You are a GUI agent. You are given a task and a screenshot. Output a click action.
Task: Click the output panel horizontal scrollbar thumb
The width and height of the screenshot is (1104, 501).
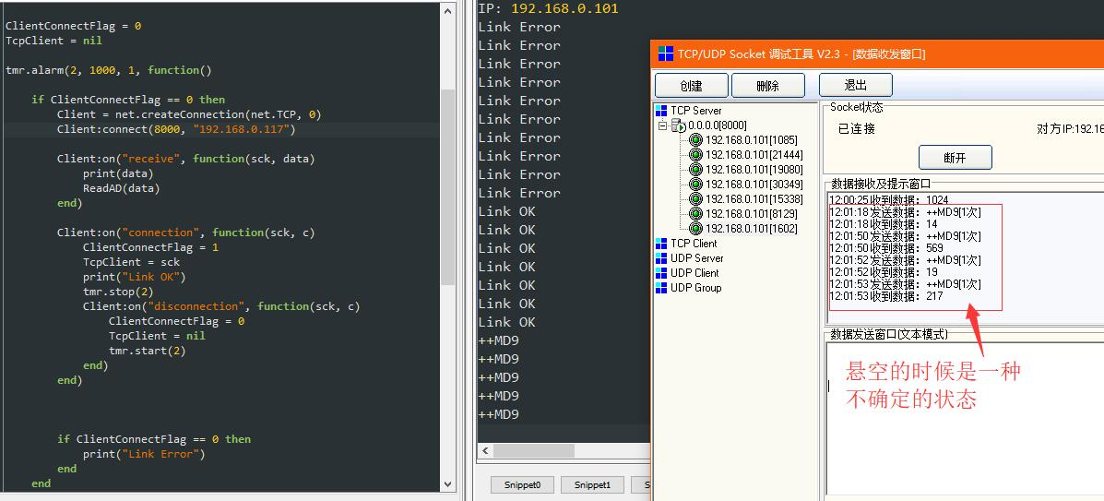[x=534, y=450]
